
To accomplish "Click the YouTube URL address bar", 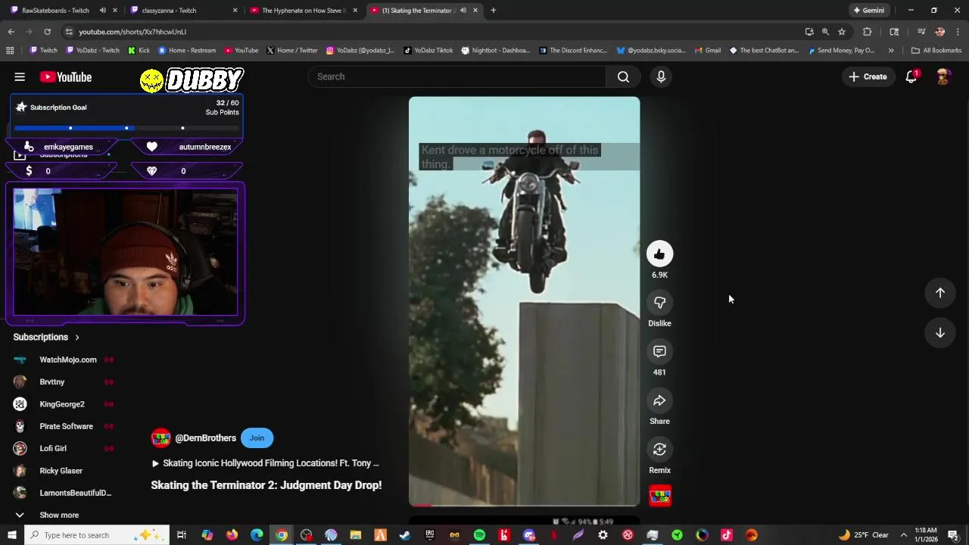I will 432,32.
